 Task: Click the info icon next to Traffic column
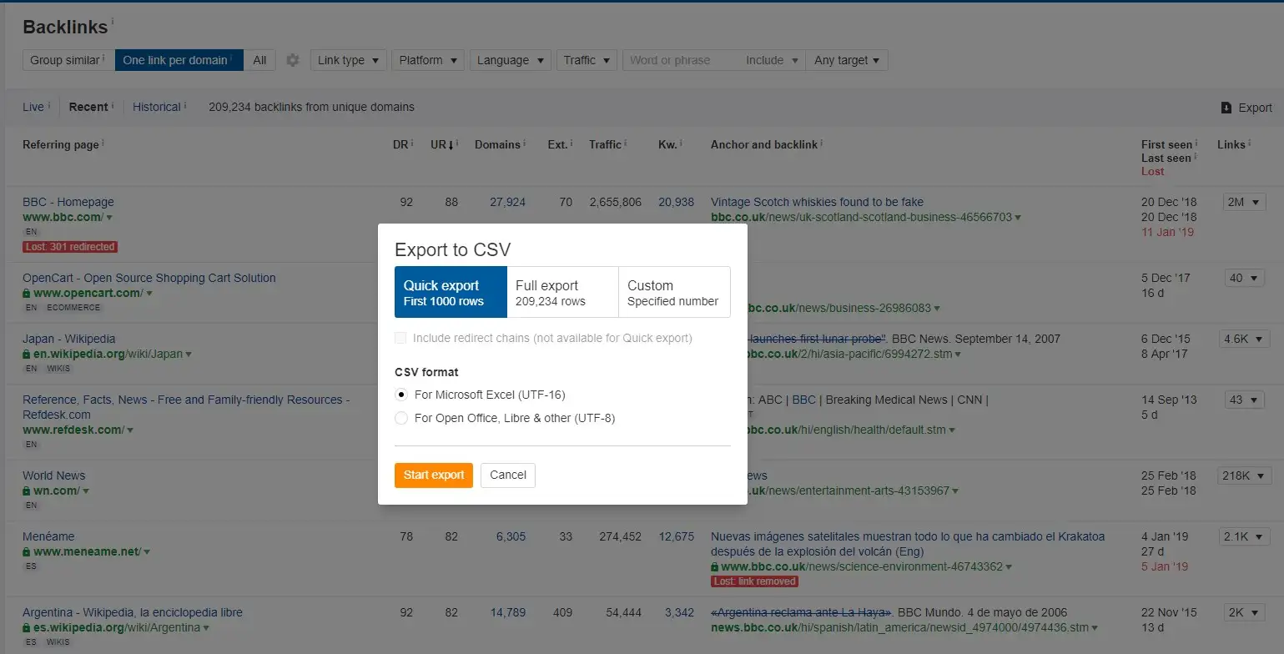click(x=626, y=143)
